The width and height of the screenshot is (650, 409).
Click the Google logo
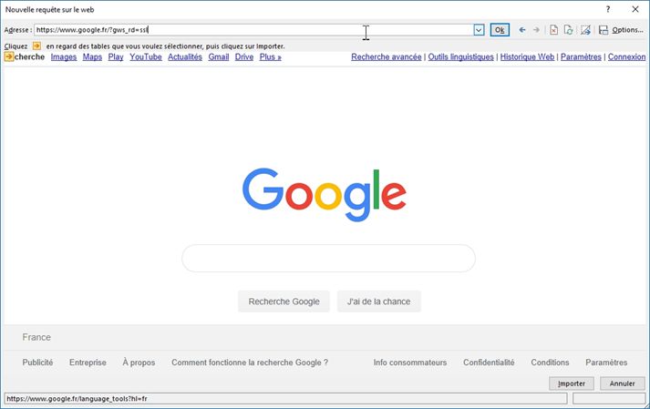coord(325,194)
